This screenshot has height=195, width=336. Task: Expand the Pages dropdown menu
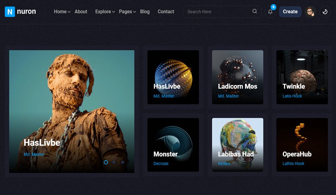click(x=127, y=12)
